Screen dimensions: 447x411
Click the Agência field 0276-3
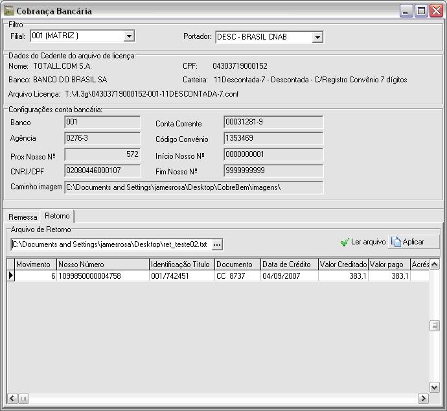click(102, 138)
